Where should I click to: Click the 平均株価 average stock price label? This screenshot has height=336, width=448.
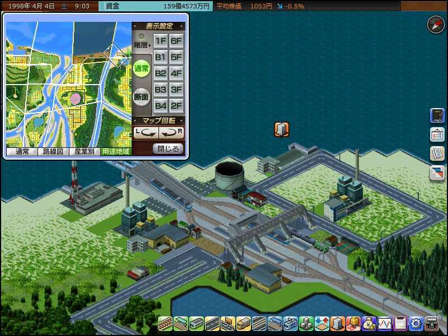click(x=229, y=6)
